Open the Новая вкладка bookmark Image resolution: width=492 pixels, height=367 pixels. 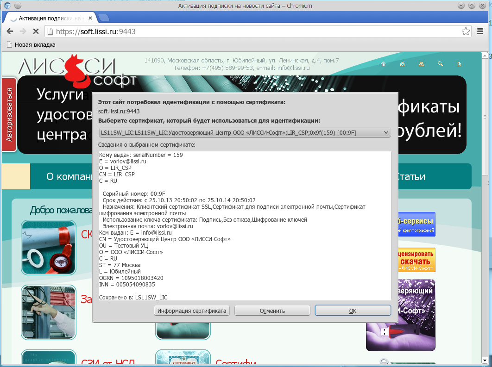pyautogui.click(x=31, y=45)
